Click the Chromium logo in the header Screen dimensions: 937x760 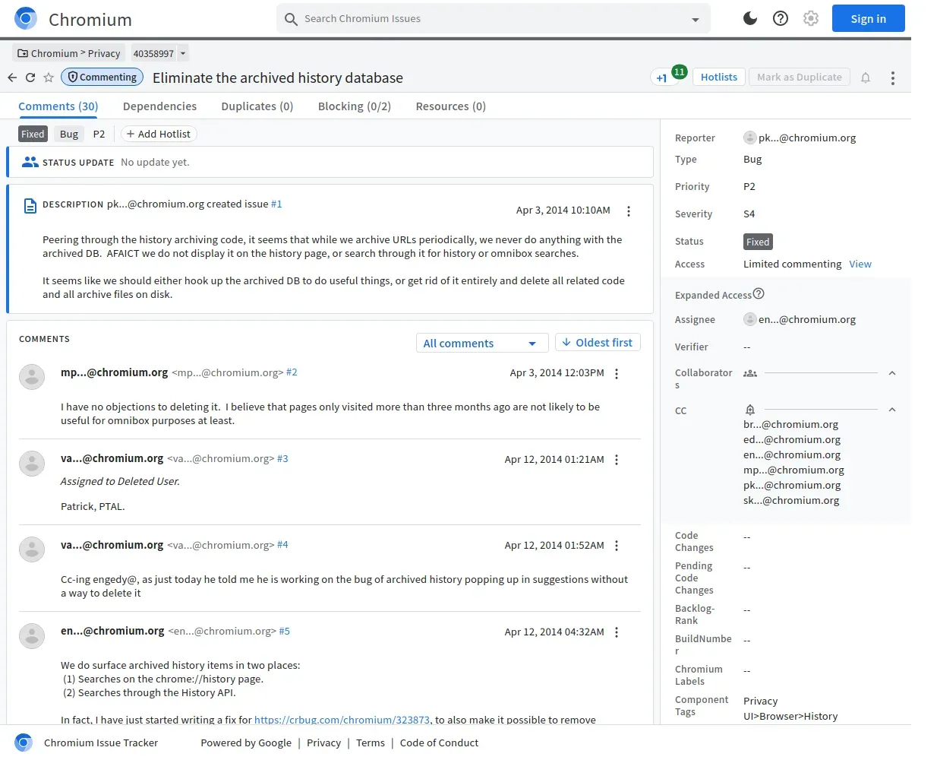click(x=26, y=18)
